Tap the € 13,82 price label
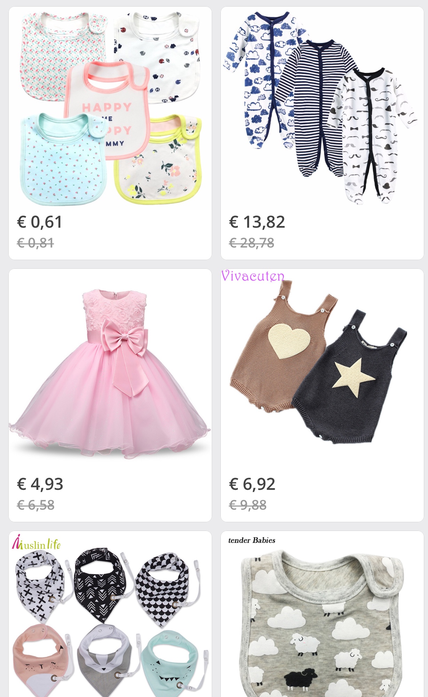This screenshot has height=697, width=428. click(257, 222)
